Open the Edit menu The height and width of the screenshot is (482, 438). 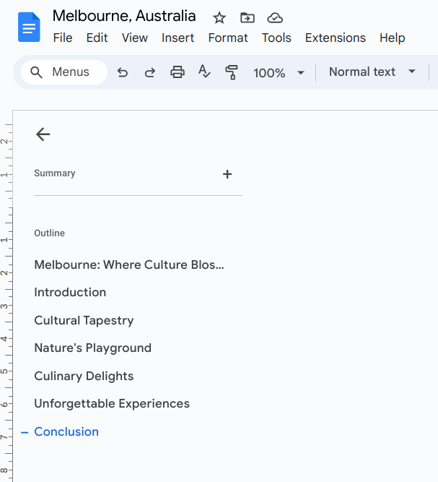97,38
